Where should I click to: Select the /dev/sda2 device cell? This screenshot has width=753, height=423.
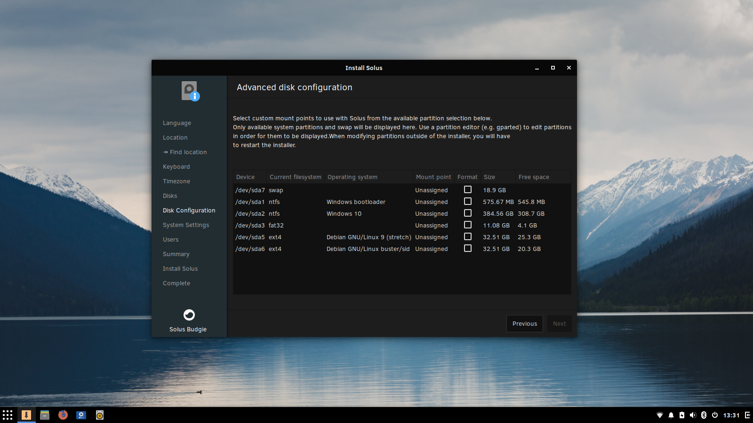tap(250, 214)
